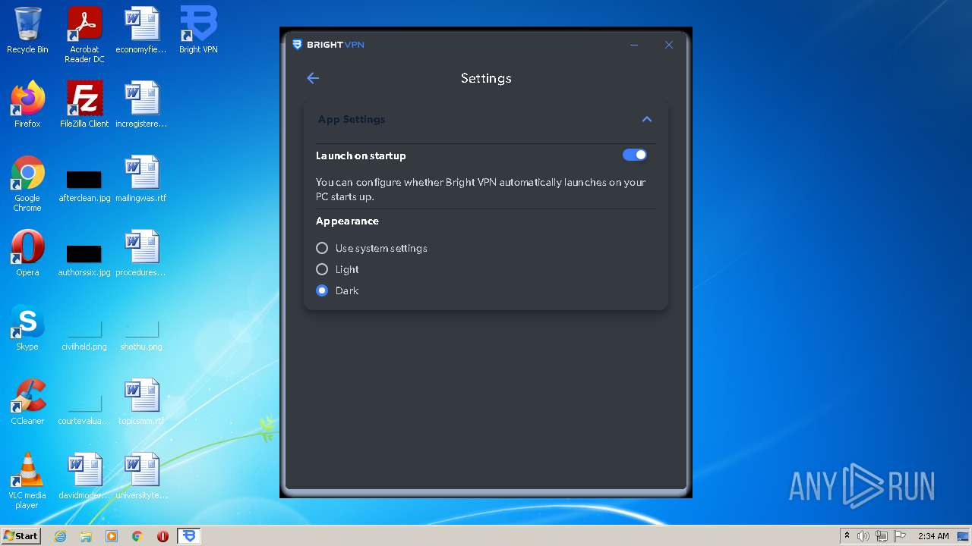Open the economyfie... Word document
The height and width of the screenshot is (546, 972).
pyautogui.click(x=141, y=31)
